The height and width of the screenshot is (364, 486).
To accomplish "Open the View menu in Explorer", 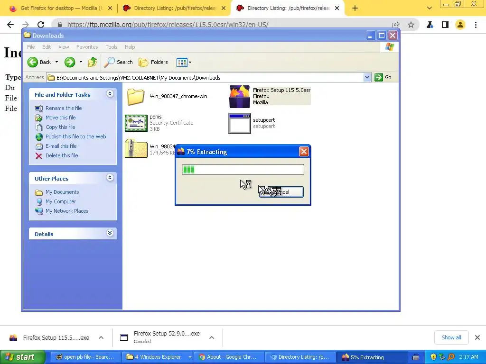I will tap(64, 47).
